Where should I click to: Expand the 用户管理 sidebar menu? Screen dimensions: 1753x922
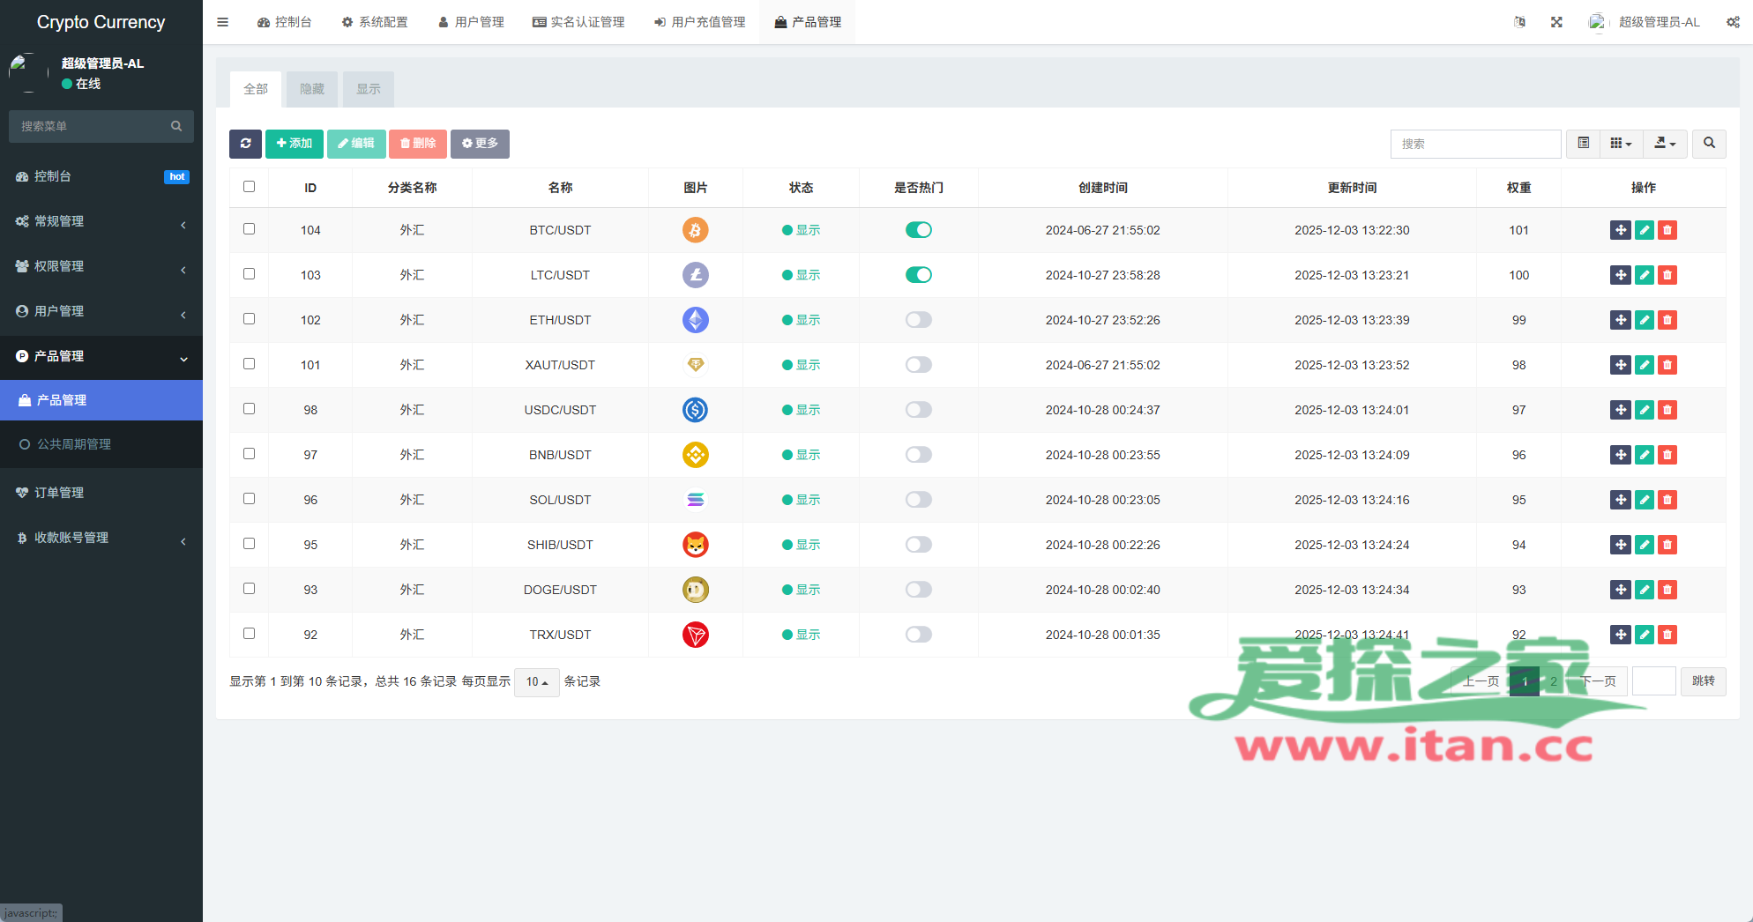click(x=101, y=311)
